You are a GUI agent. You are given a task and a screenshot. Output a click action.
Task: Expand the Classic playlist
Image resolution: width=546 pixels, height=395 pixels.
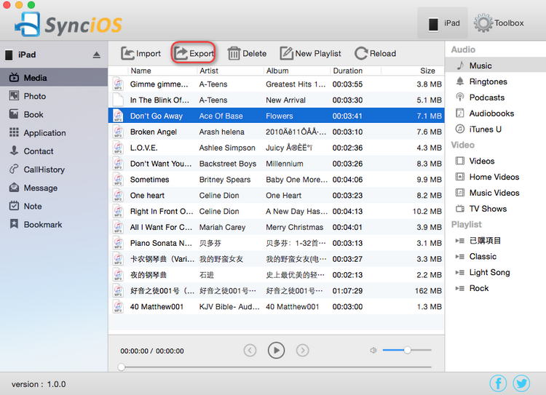(x=459, y=257)
